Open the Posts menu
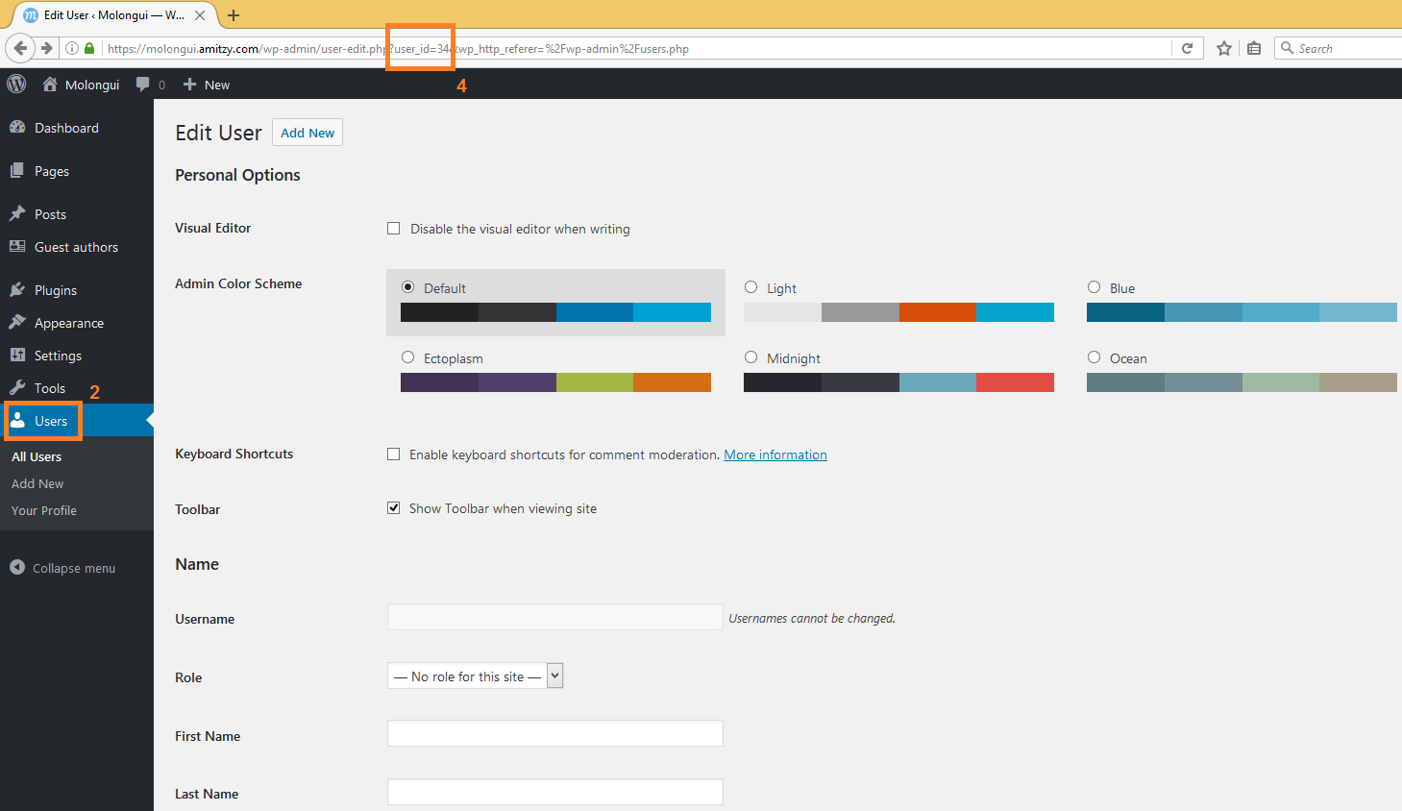Image resolution: width=1402 pixels, height=811 pixels. click(50, 214)
